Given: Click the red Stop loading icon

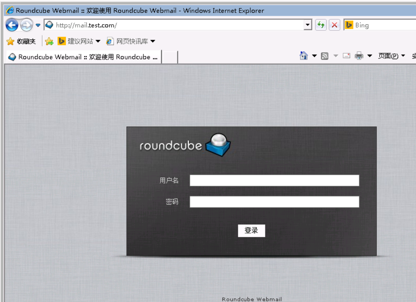Looking at the screenshot, I should 335,25.
